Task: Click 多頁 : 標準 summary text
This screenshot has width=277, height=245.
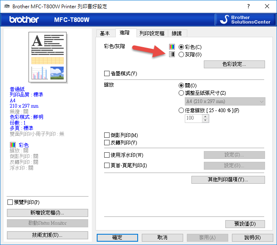Action: pyautogui.click(x=21, y=128)
